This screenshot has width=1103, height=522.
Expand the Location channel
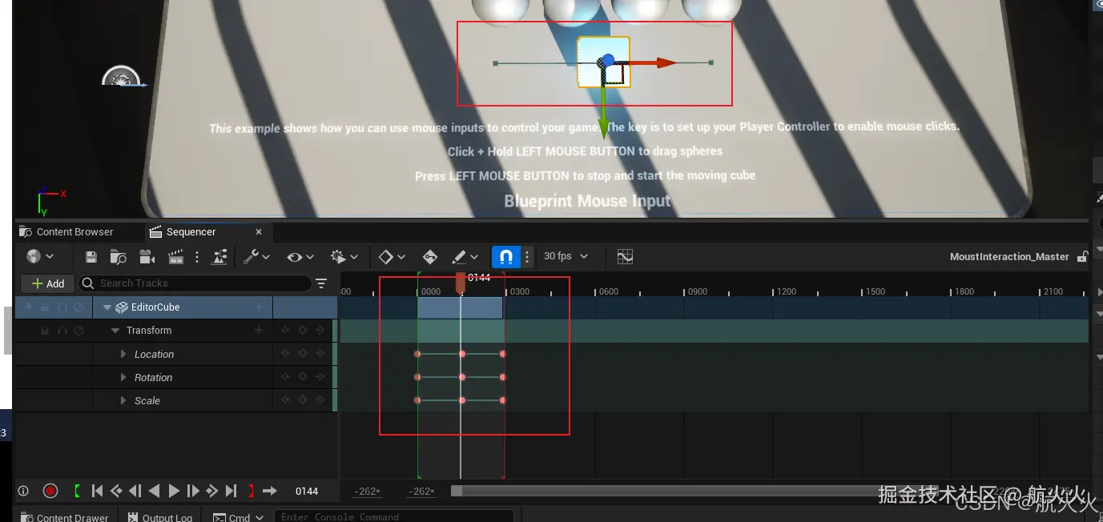[123, 355]
